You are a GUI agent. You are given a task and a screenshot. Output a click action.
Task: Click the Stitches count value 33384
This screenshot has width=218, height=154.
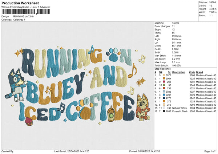[213, 3]
